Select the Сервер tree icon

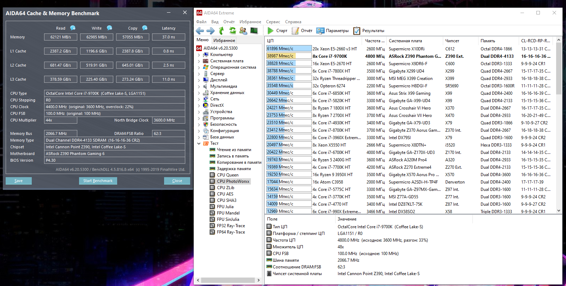(206, 74)
